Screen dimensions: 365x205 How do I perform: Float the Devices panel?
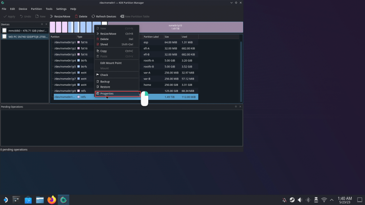pos(42,24)
